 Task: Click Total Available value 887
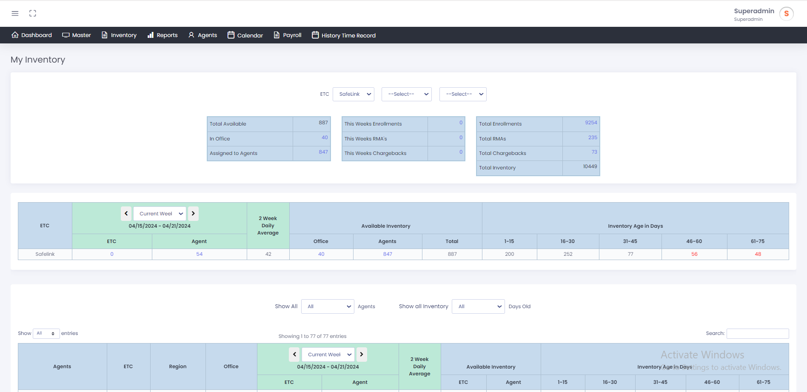coord(323,123)
